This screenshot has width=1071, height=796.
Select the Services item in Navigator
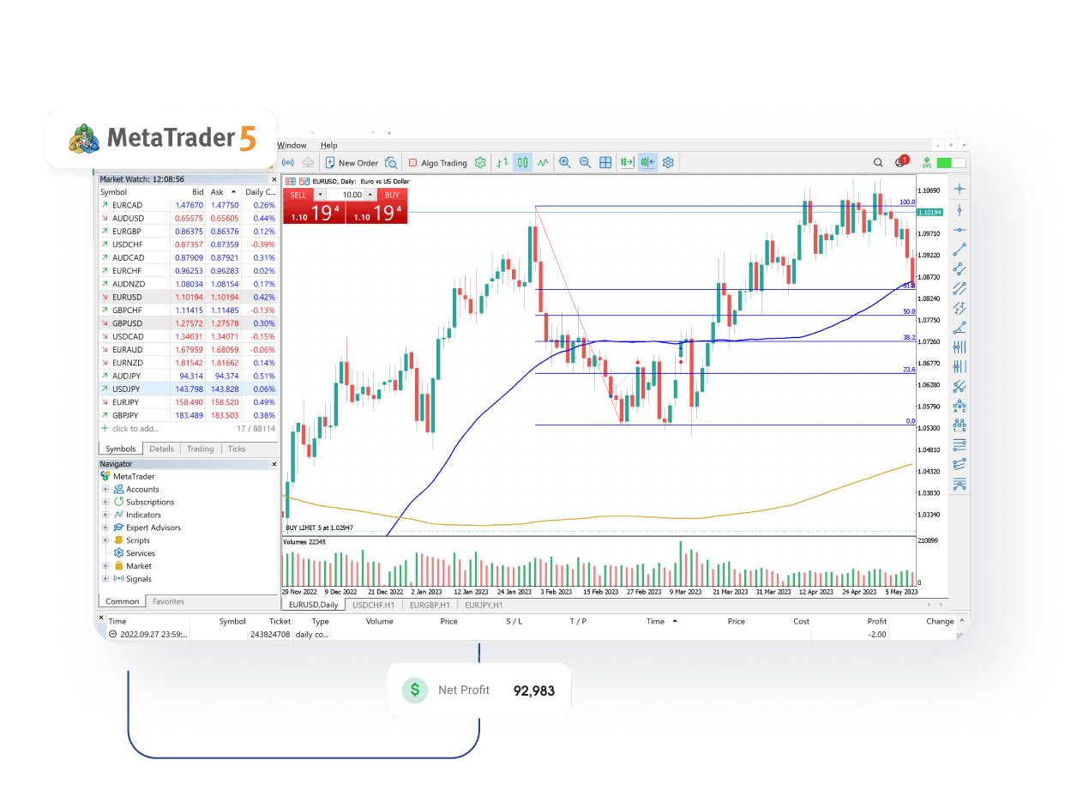click(x=135, y=553)
